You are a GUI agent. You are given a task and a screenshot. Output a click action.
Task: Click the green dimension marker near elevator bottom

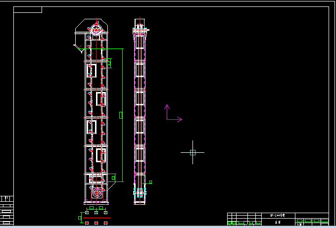point(113,177)
